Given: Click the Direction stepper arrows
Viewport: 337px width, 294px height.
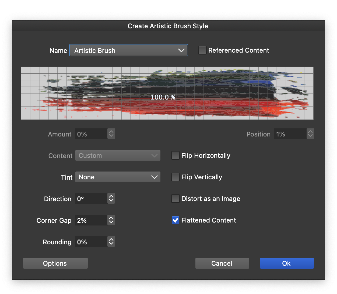Looking at the screenshot, I should [x=111, y=199].
